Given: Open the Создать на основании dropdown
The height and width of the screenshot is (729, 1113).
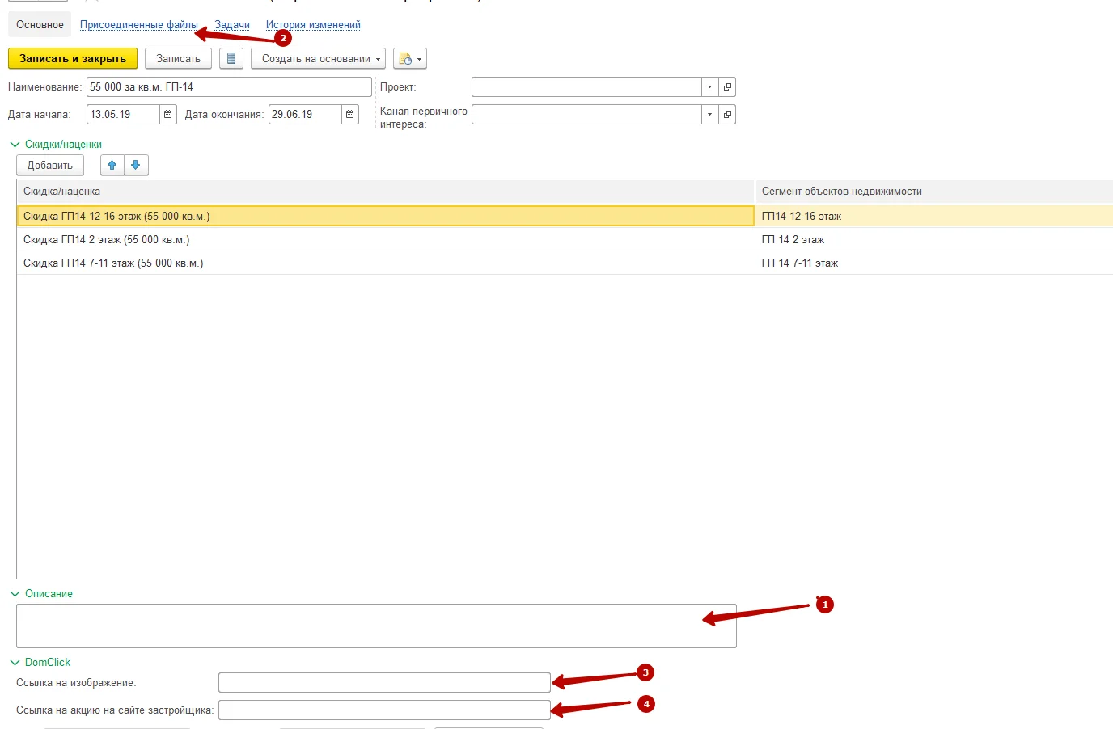Looking at the screenshot, I should click(x=318, y=59).
